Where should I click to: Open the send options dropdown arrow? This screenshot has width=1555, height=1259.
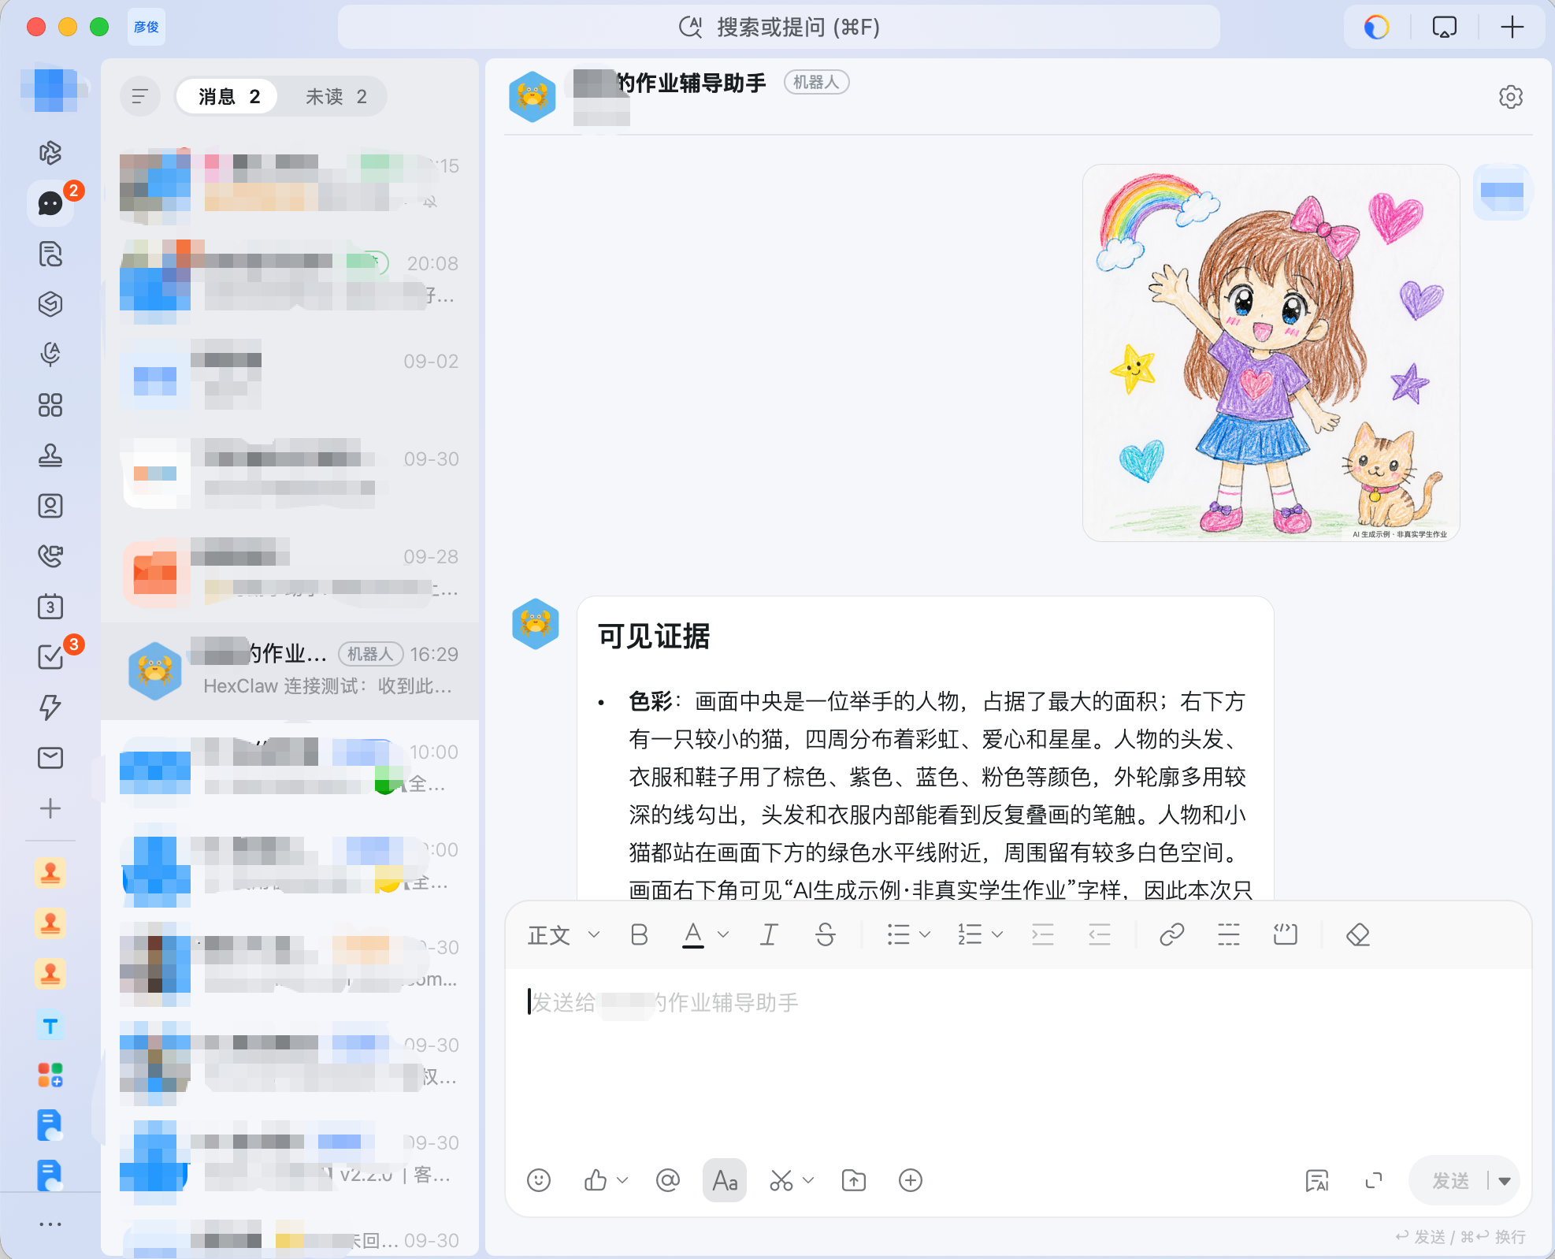1505,1180
